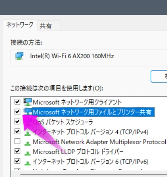Click the Network Adapter Multiplexor Protocol icon
Viewport: 167px width, 177px height.
coord(28,143)
